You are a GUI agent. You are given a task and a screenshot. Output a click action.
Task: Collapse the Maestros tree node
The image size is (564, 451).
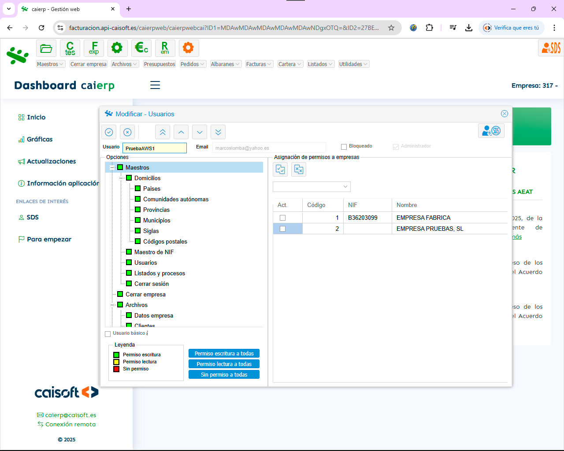point(112,167)
